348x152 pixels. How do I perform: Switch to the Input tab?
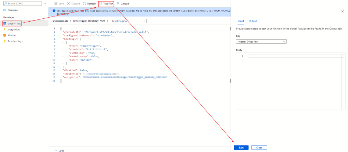click(x=241, y=21)
